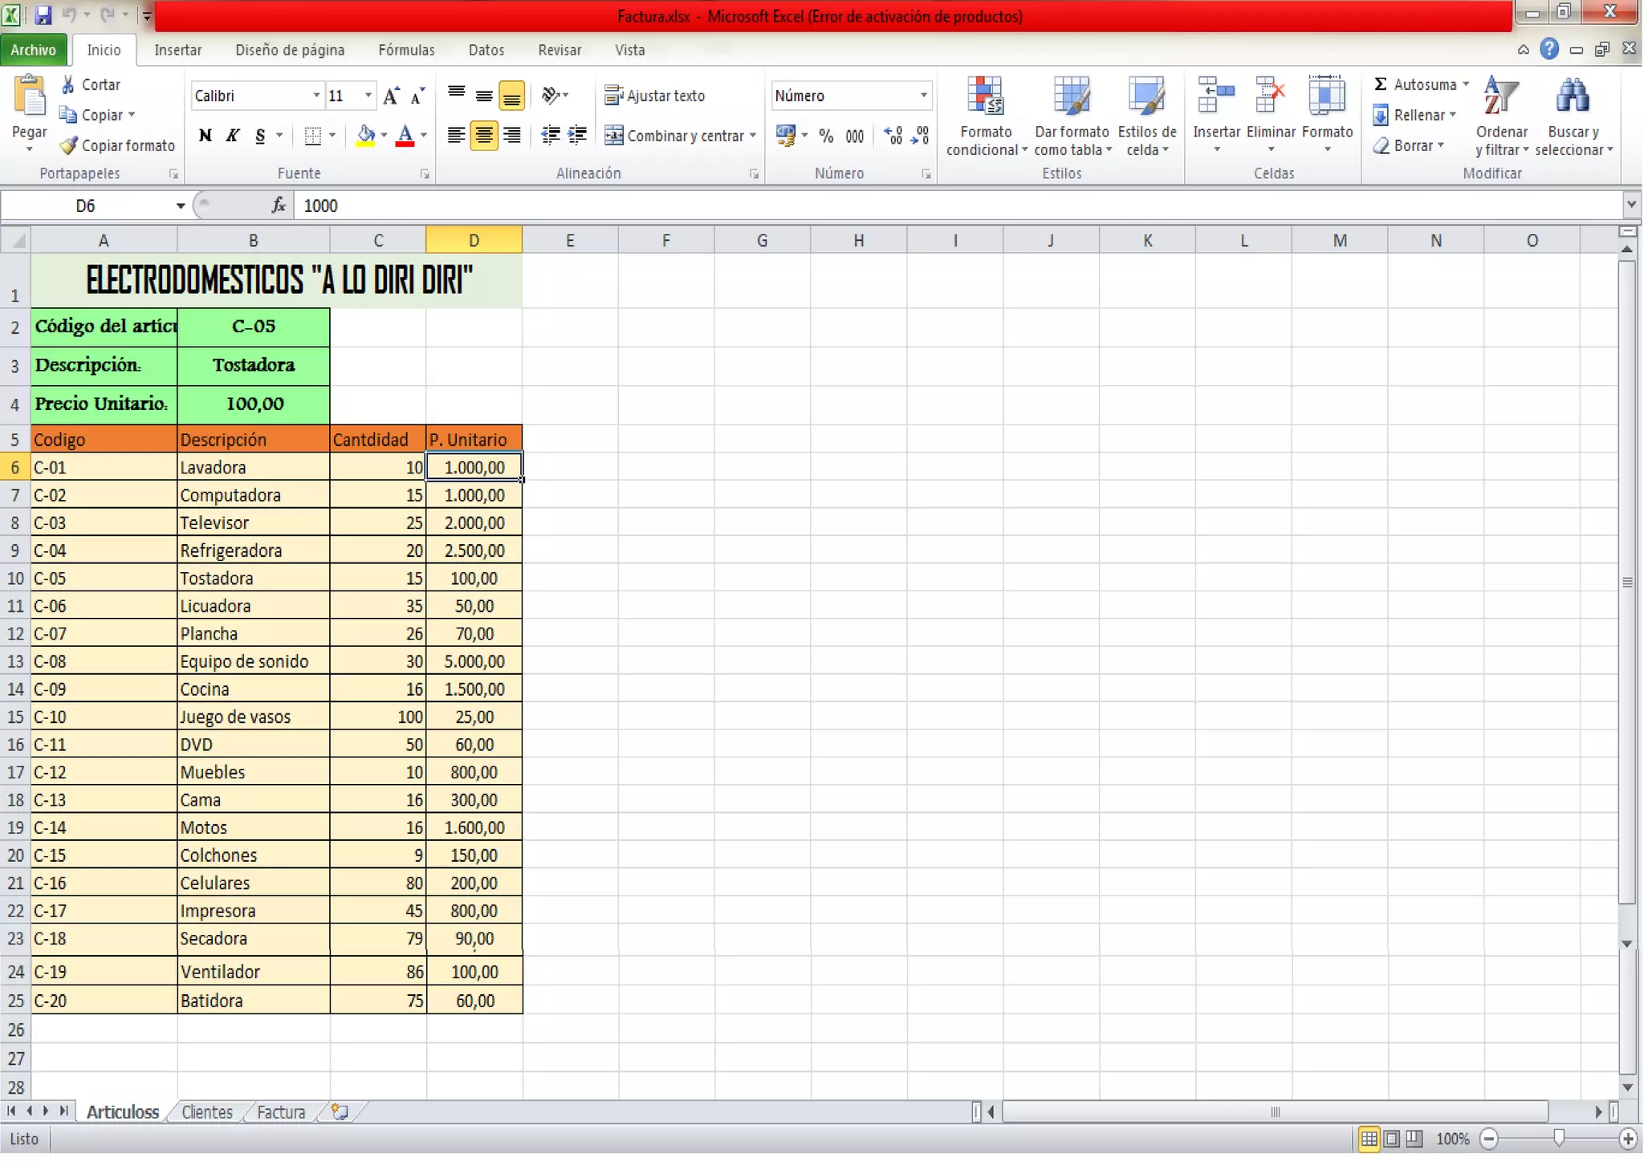Click the Ajustar texto button
The height and width of the screenshot is (1162, 1644).
[x=655, y=96]
